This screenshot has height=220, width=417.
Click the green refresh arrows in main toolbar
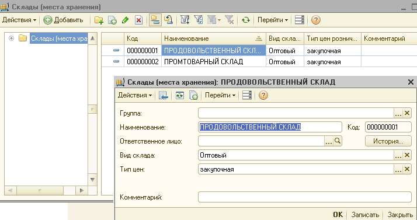(246, 20)
